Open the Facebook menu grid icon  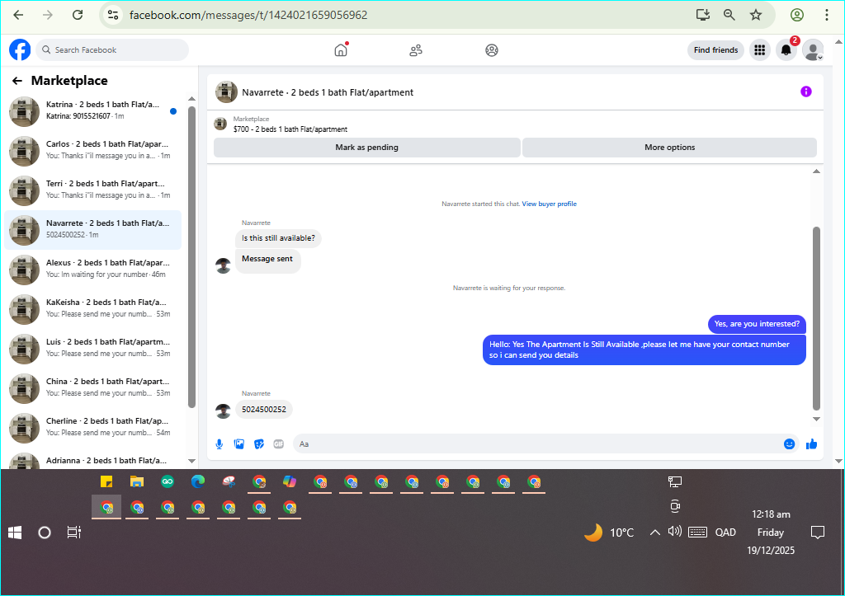point(760,50)
